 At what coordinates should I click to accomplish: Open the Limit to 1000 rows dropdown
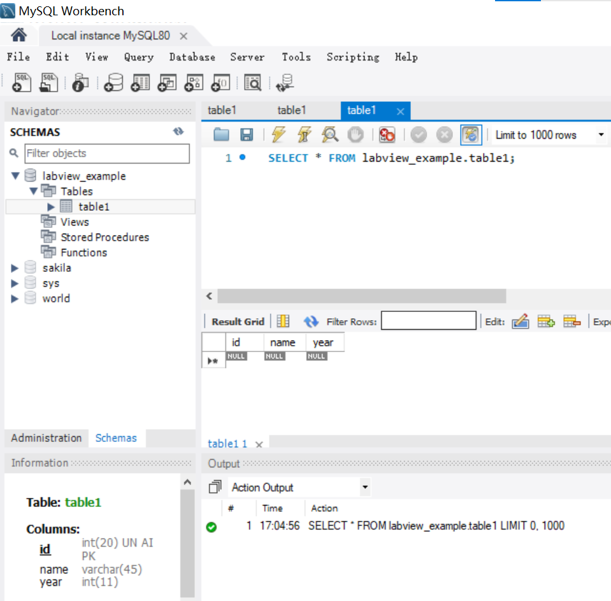(x=601, y=135)
